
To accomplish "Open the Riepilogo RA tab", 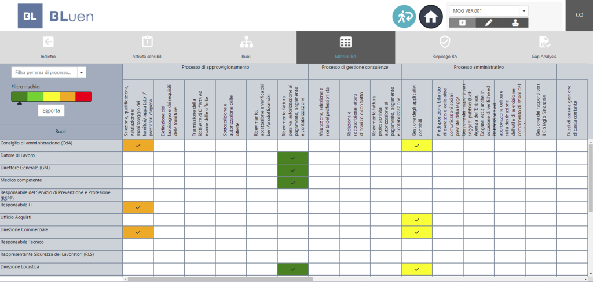I will 444,47.
